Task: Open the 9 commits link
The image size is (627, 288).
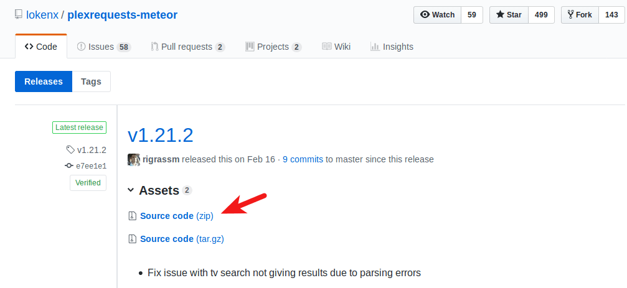Action: click(303, 159)
